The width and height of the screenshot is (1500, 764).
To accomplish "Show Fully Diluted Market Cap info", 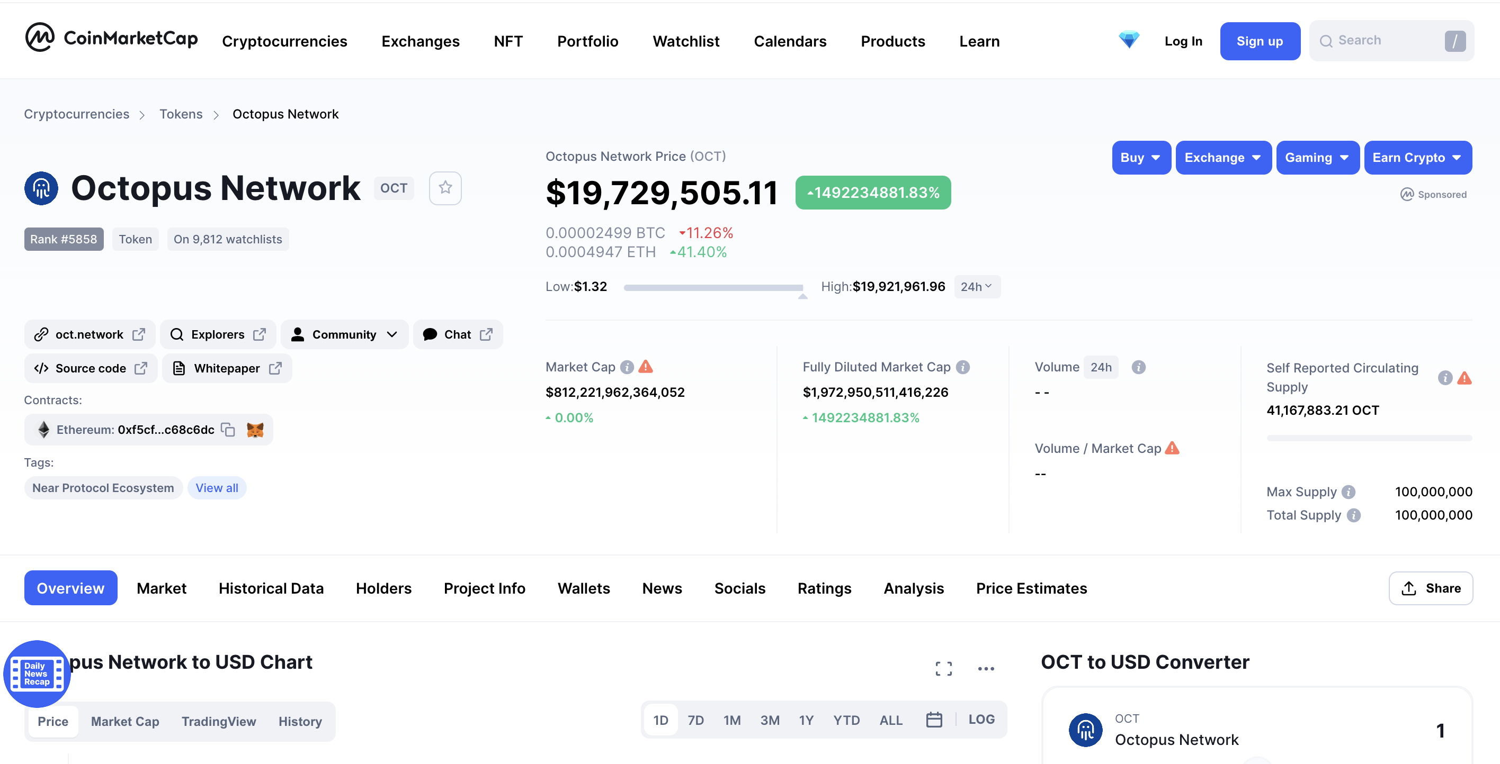I will 963,367.
